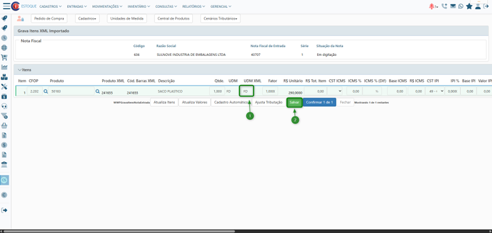Open WhatsApp icon in the header
The width and height of the screenshot is (492, 233).
coord(461,6)
